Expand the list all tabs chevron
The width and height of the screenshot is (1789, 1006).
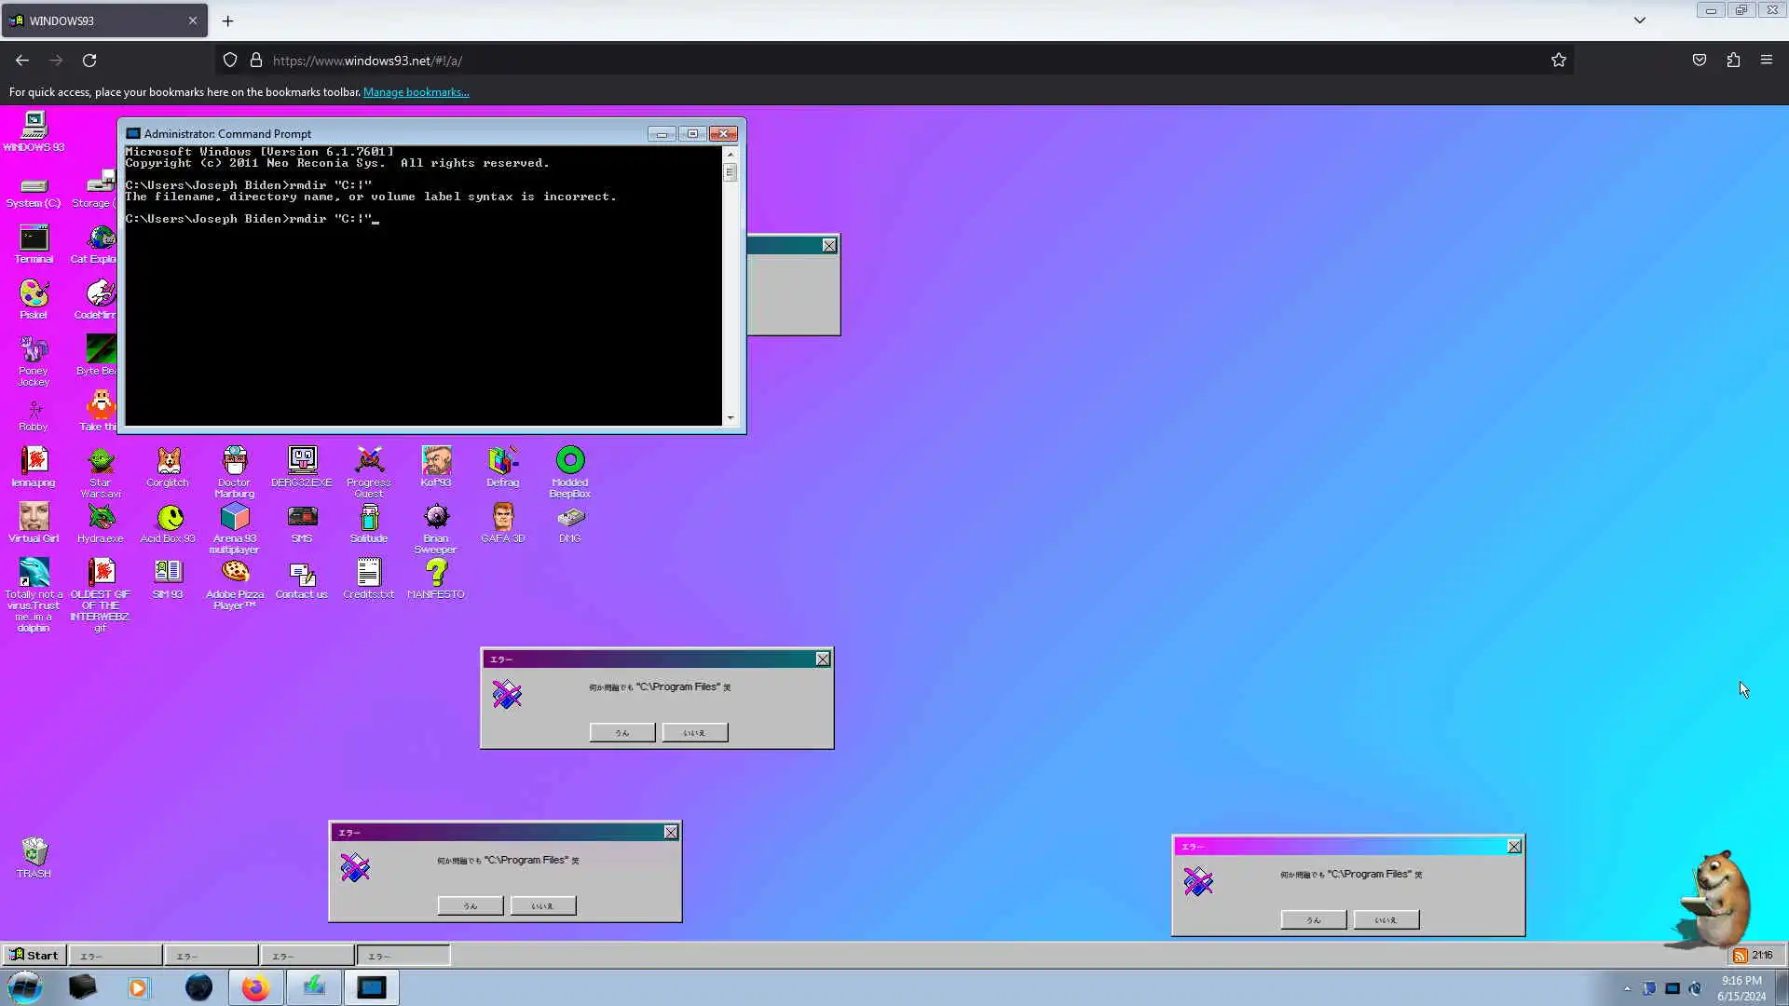1640,20
